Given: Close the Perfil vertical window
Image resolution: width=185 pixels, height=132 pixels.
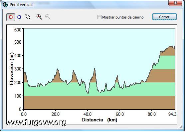Looking at the screenshot, I should [175, 3].
